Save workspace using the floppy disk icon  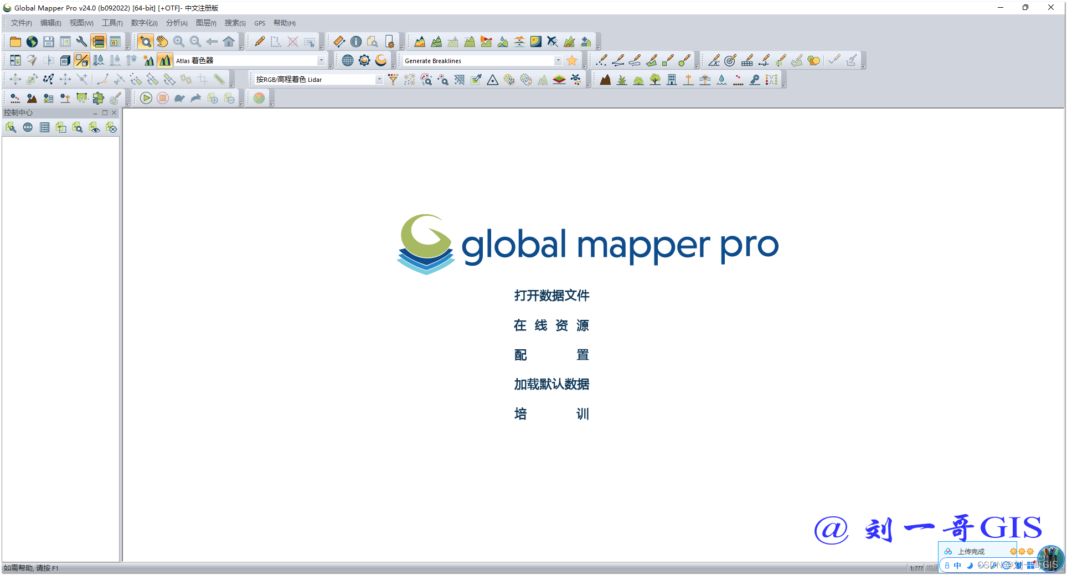[49, 42]
